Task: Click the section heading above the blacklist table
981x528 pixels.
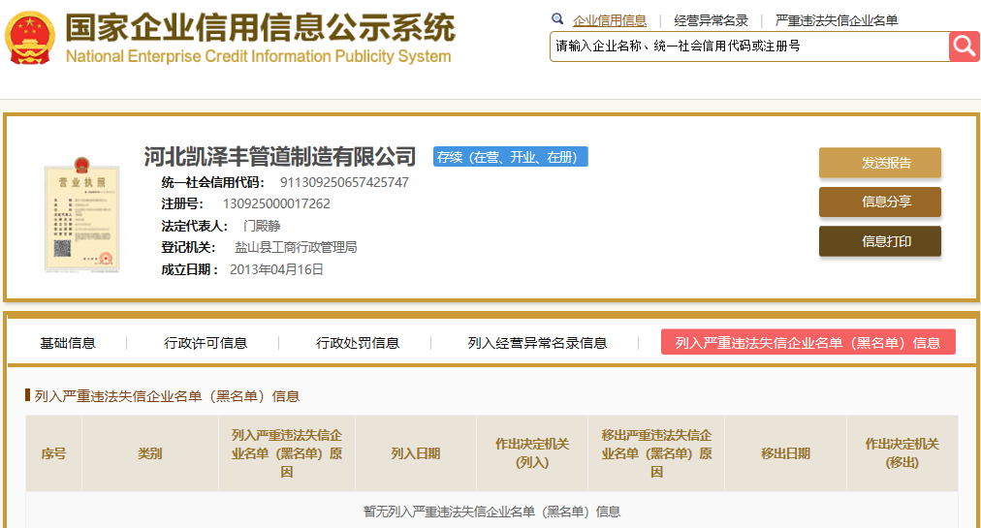Action: coord(167,396)
